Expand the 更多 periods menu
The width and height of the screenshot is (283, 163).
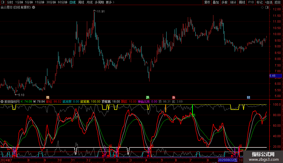[x=110, y=2]
